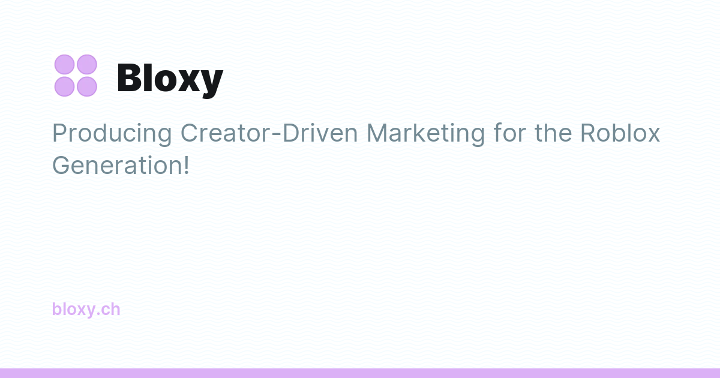Click the Bloxy four-circle logo

click(x=76, y=76)
